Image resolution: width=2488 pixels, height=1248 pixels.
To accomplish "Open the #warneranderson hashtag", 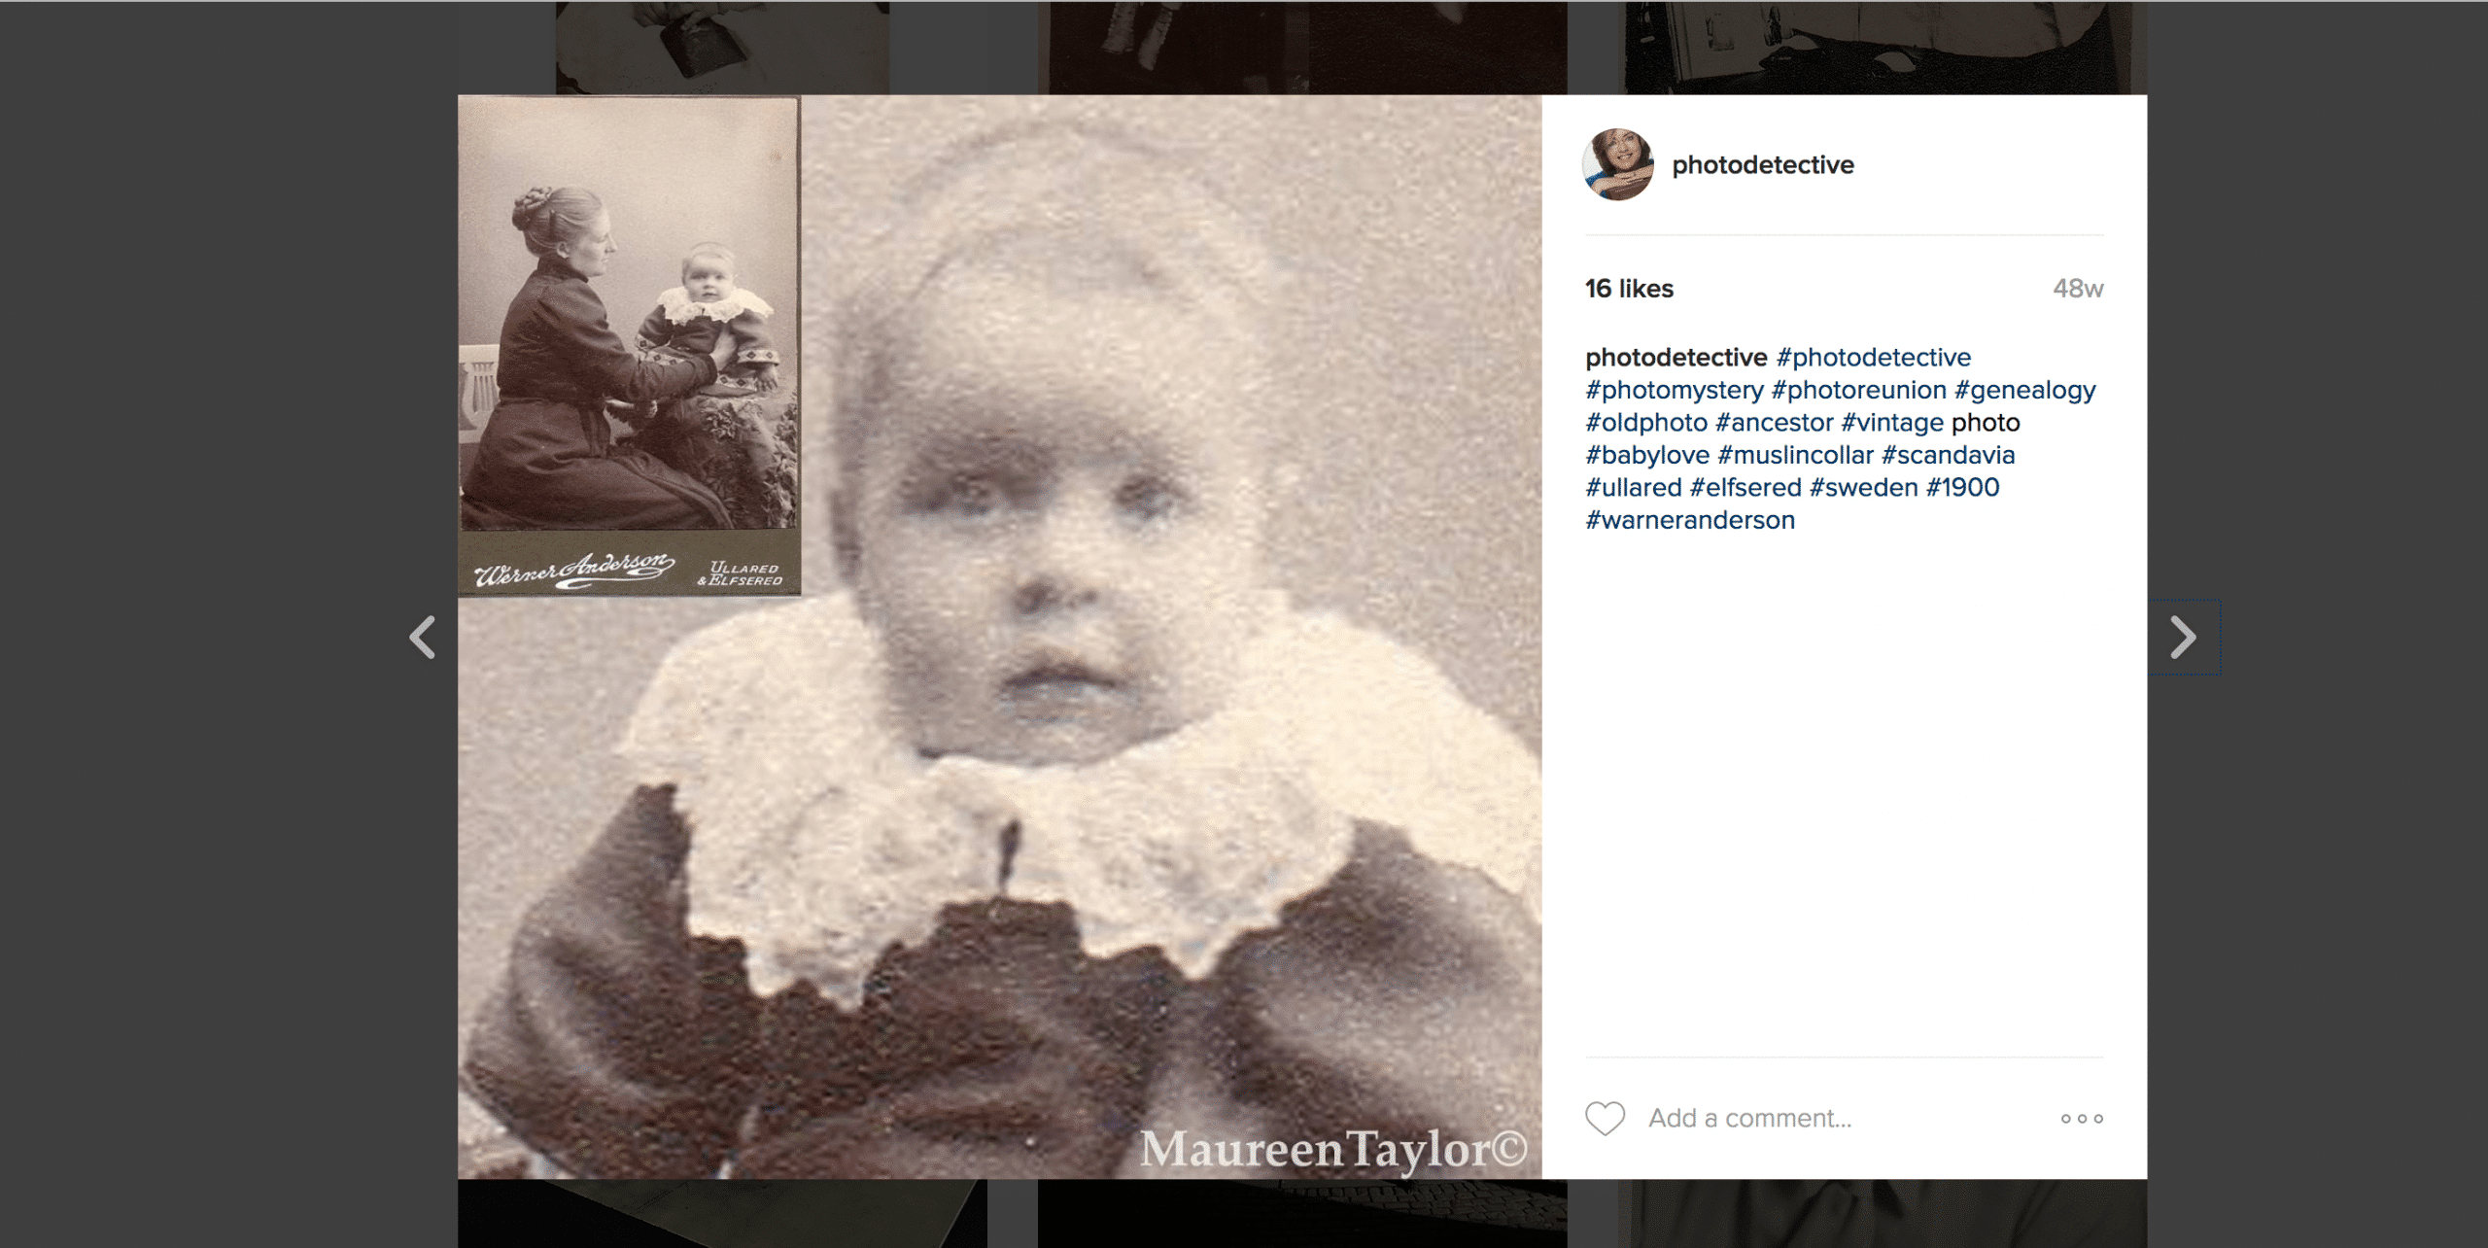I will 1690,521.
